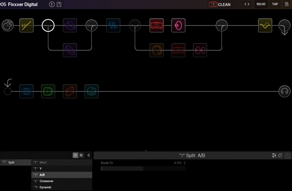The height and width of the screenshot is (191, 292).
Task: Select the yellow noise gate block
Action: point(27,25)
